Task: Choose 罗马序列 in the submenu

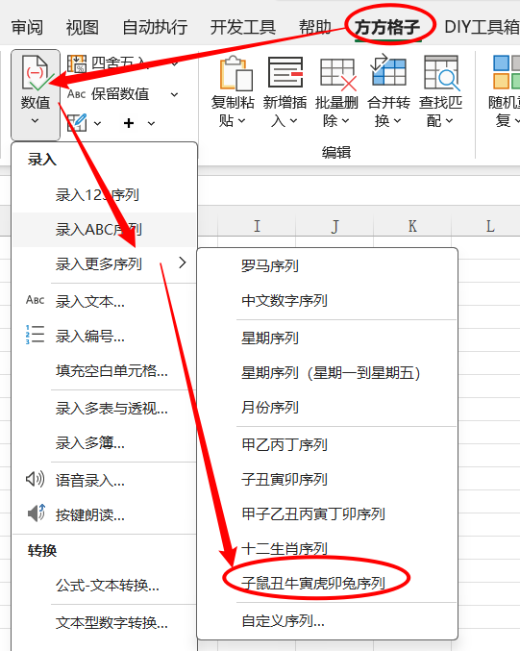Action: coord(270,265)
